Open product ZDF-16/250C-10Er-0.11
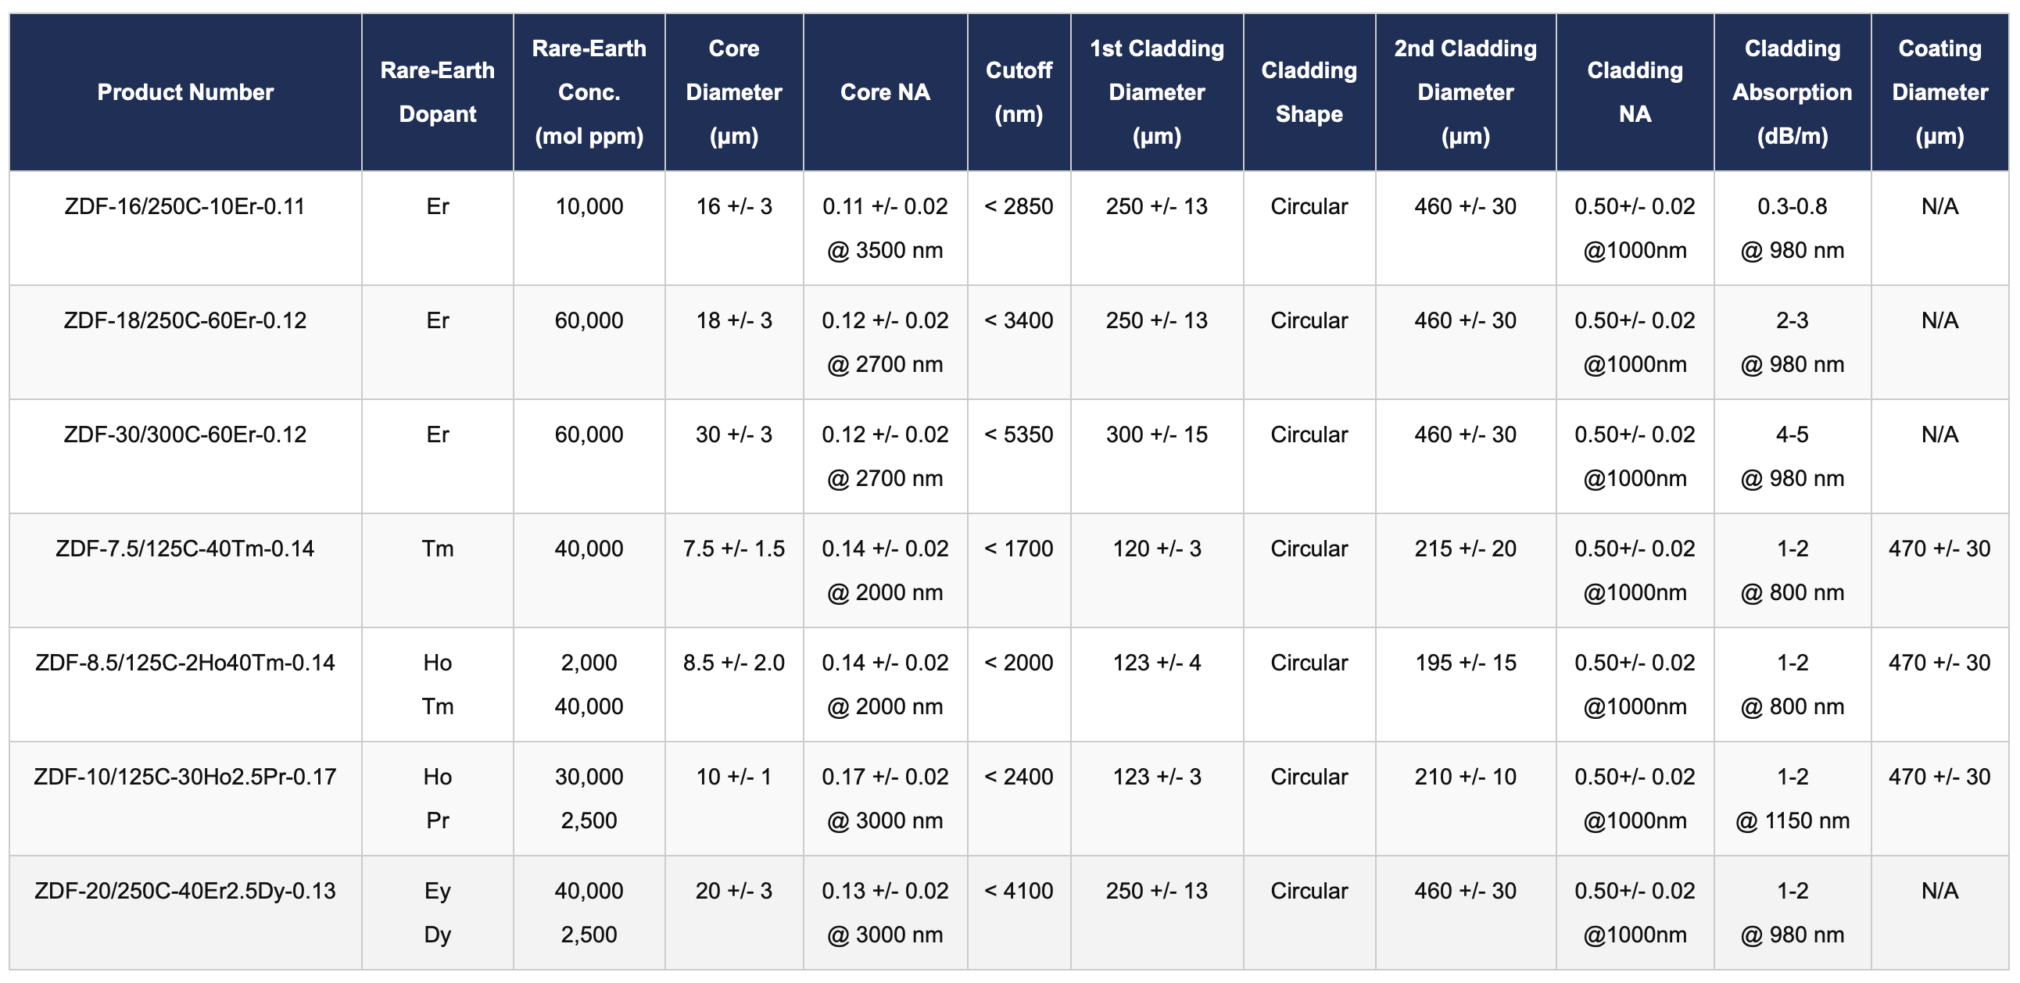 click(x=184, y=207)
